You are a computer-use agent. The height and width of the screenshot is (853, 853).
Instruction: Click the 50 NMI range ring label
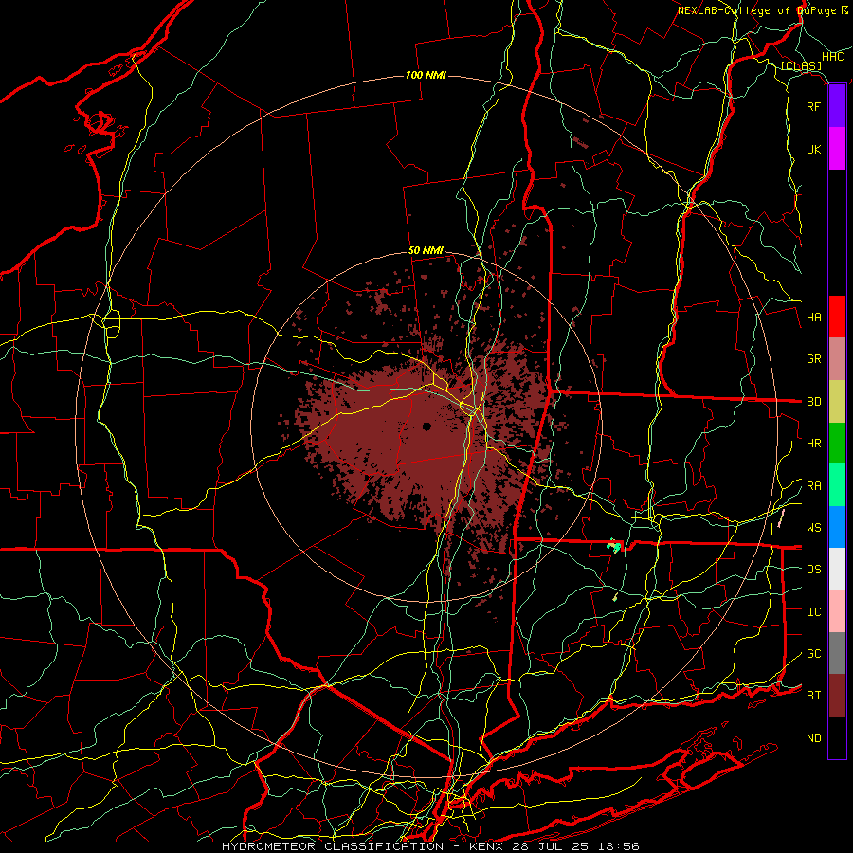coord(426,251)
